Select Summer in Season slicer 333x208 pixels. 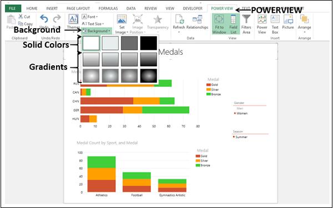click(x=241, y=137)
